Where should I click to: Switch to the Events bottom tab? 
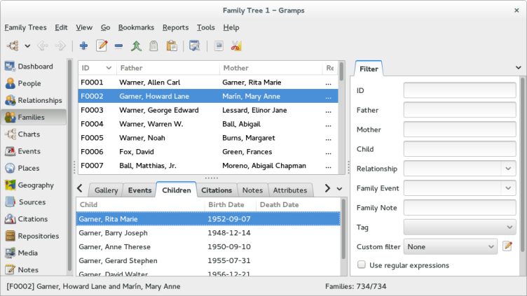point(140,190)
